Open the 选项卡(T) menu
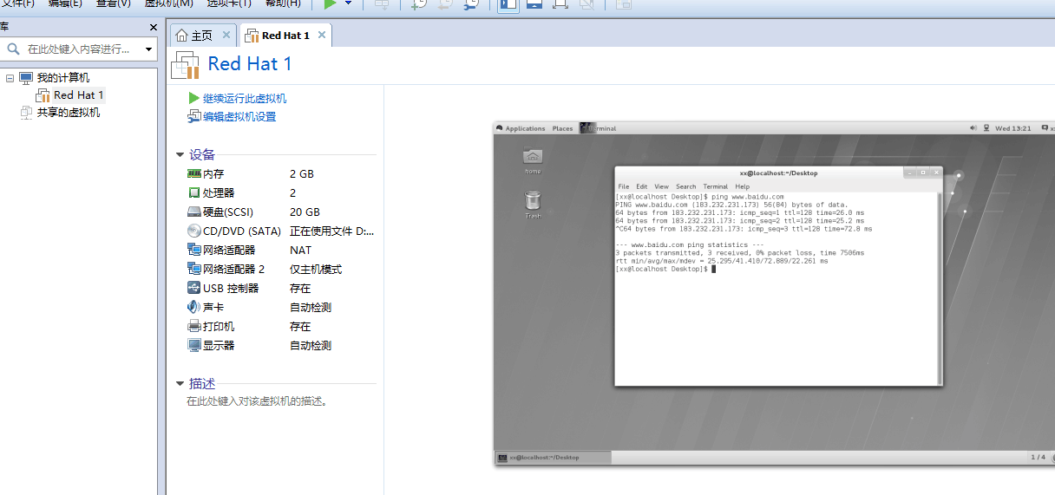 coord(229,3)
